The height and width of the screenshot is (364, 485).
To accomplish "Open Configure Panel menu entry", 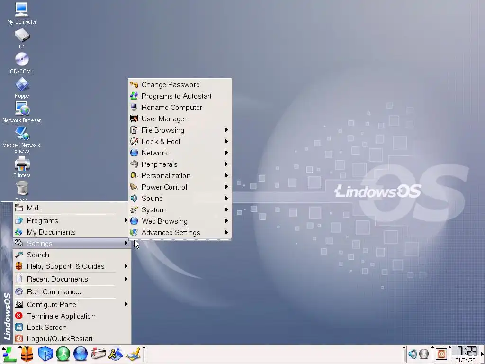I will pos(72,305).
